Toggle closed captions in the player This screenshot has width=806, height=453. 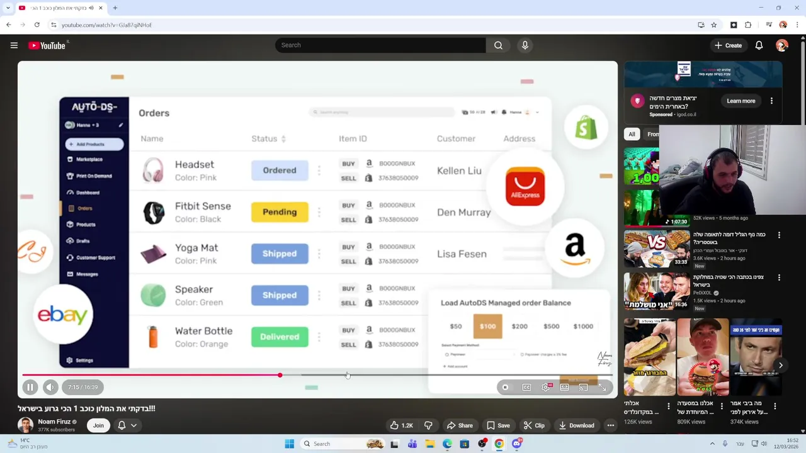coord(526,388)
